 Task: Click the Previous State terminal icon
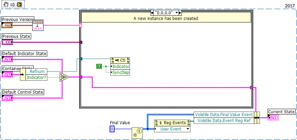7,42
